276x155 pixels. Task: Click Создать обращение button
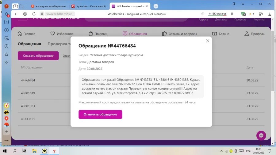click(x=38, y=55)
